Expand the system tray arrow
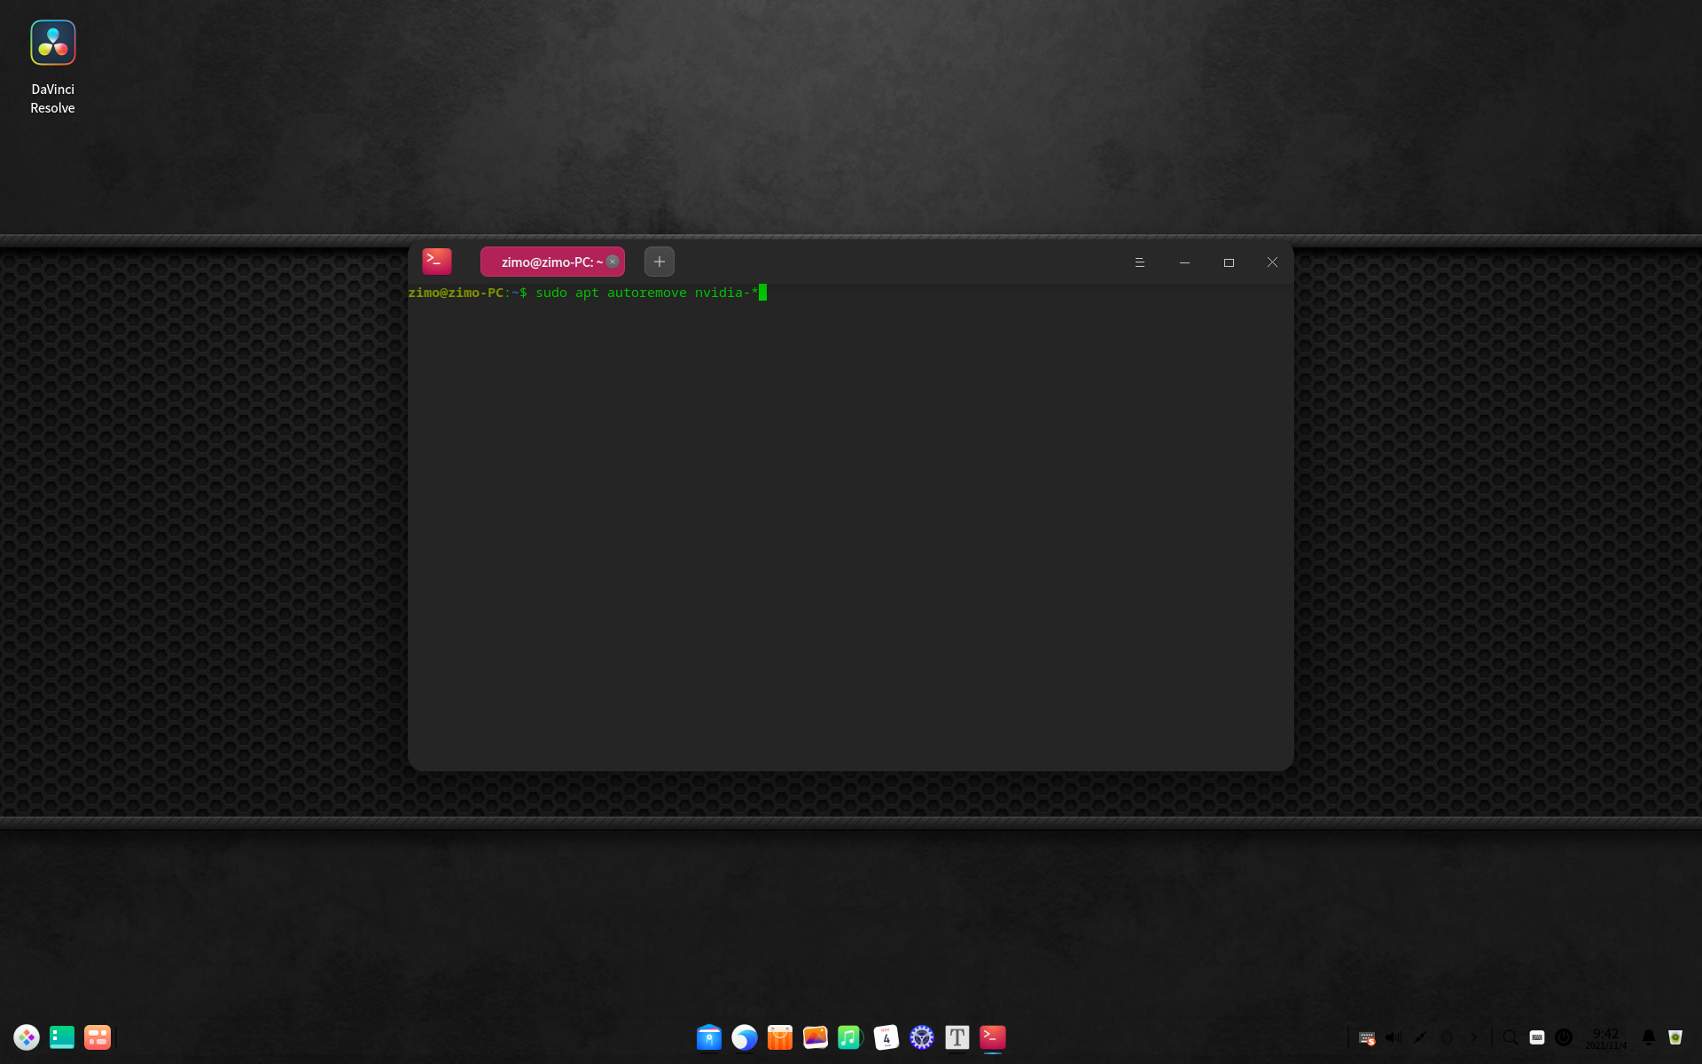Viewport: 1702px width, 1064px height. [x=1474, y=1037]
